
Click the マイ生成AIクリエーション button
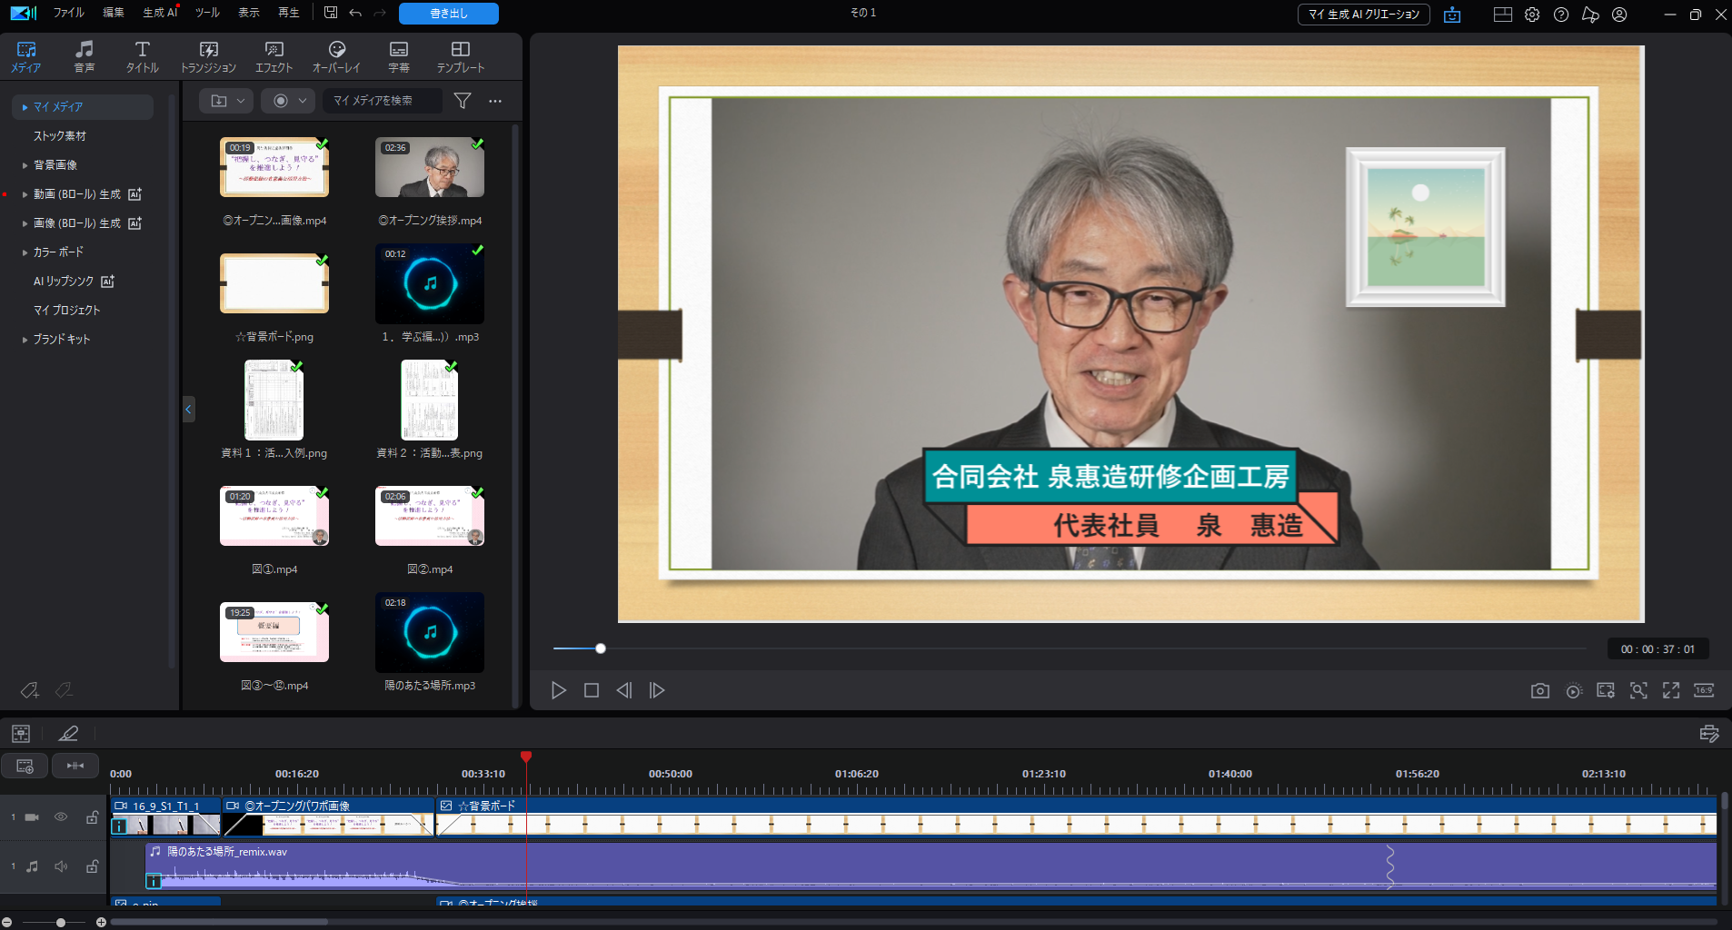tap(1363, 15)
